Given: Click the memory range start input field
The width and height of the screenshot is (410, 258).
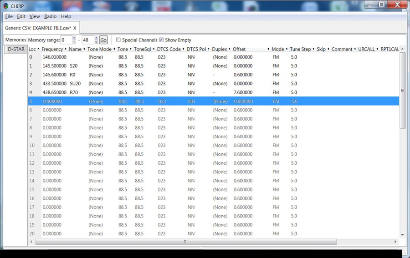Looking at the screenshot, I should point(66,40).
